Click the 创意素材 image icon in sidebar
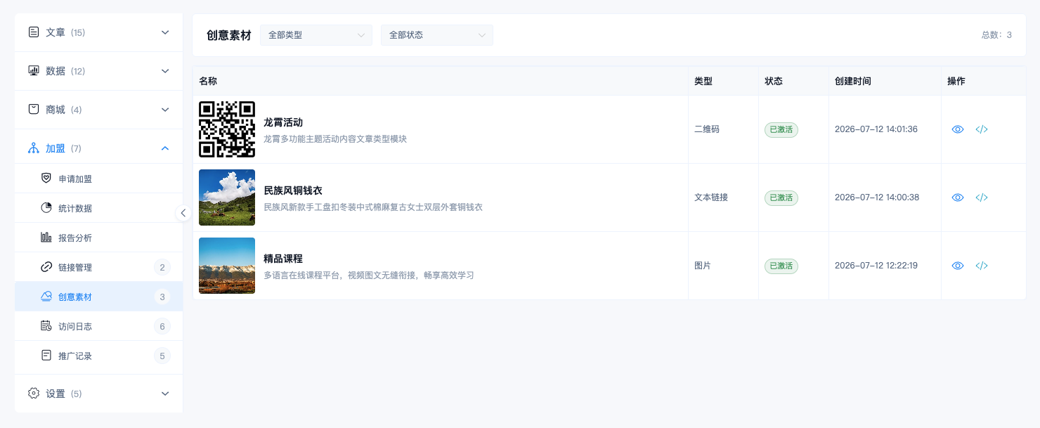Image resolution: width=1040 pixels, height=428 pixels. click(x=46, y=297)
